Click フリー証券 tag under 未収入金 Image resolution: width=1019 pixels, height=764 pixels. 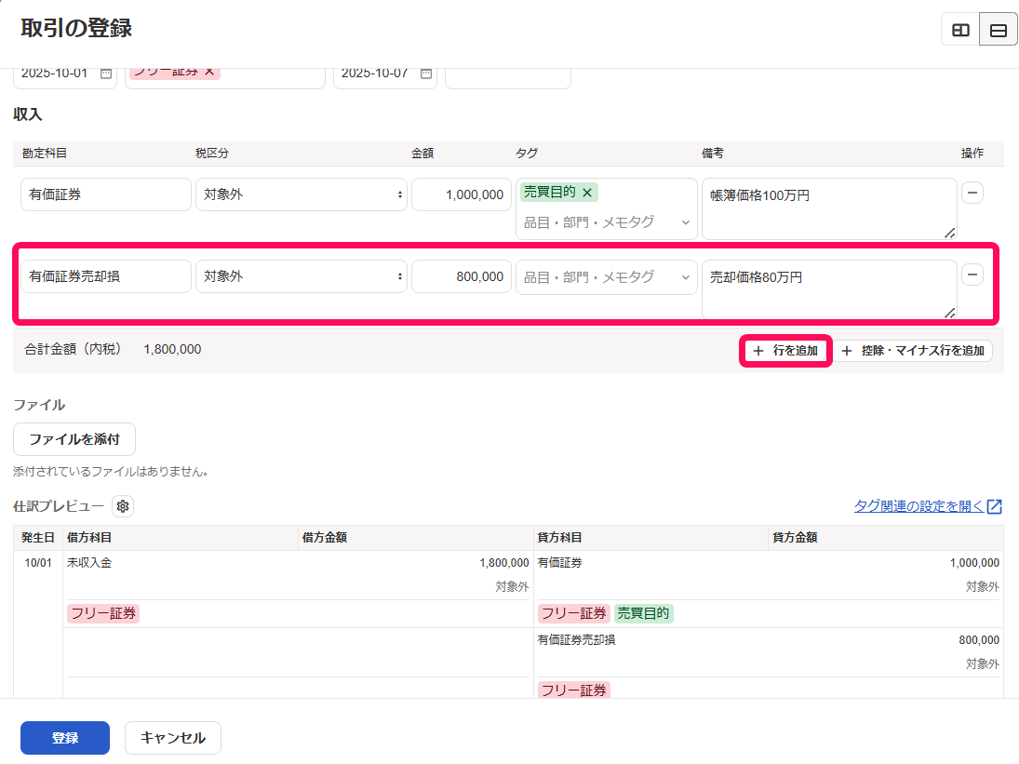point(103,613)
